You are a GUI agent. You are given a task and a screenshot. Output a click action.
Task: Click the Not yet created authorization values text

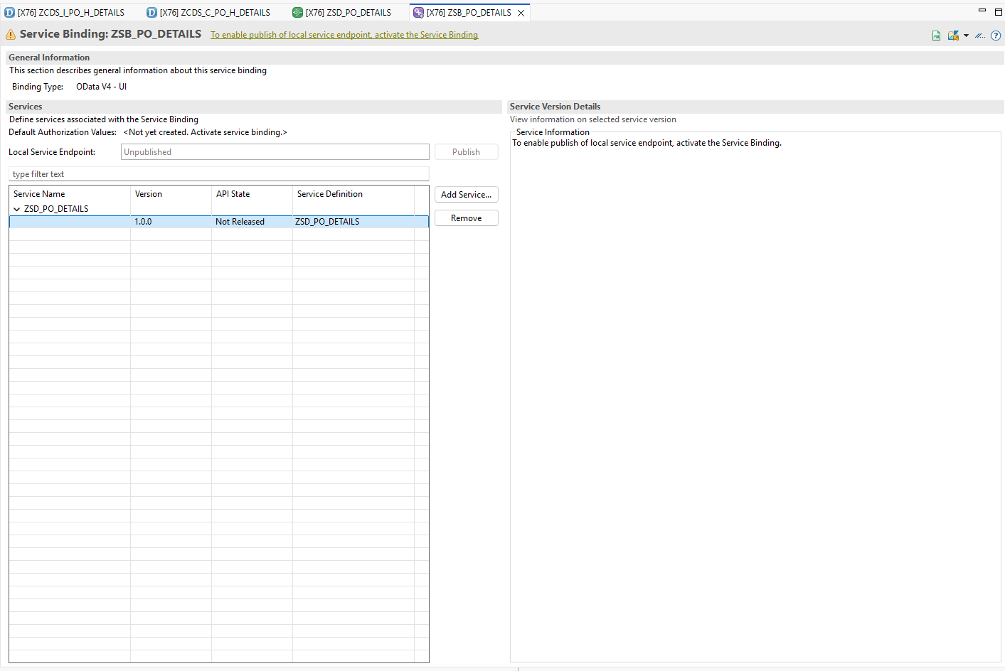(205, 132)
